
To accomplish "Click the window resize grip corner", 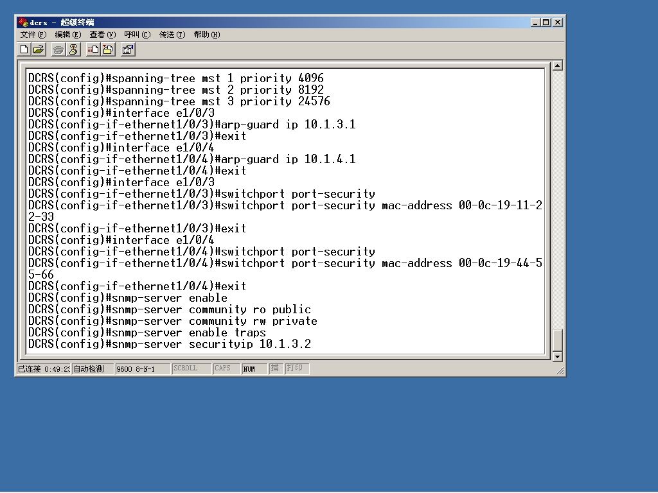I will 560,370.
